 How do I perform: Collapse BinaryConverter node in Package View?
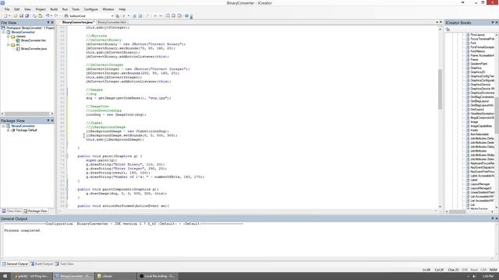(x=3, y=126)
